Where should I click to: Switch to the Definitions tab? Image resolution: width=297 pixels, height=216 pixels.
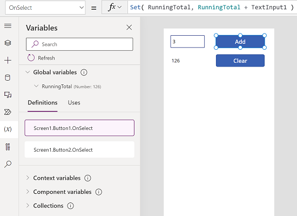pos(43,103)
